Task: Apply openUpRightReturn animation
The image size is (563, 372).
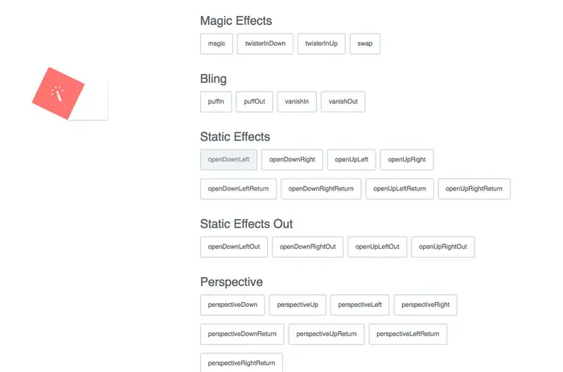Action: pos(474,189)
